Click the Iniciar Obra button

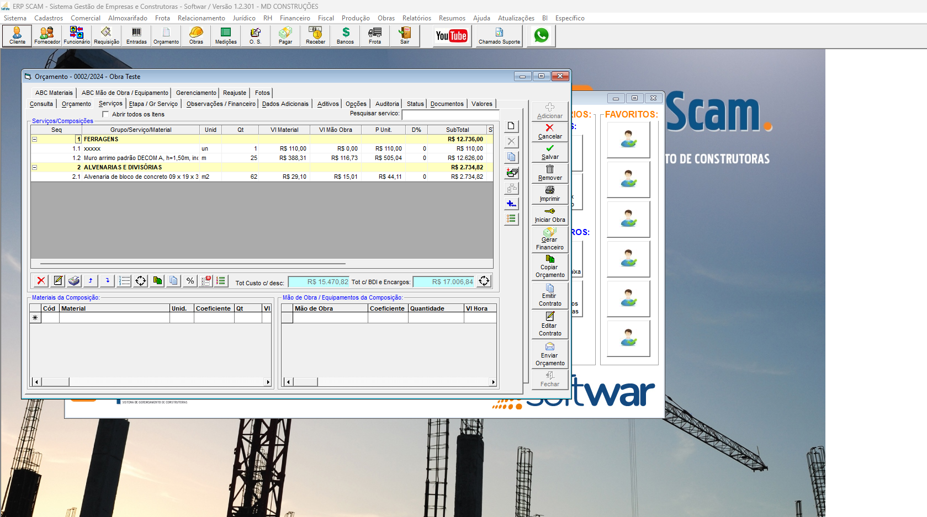[x=550, y=215]
